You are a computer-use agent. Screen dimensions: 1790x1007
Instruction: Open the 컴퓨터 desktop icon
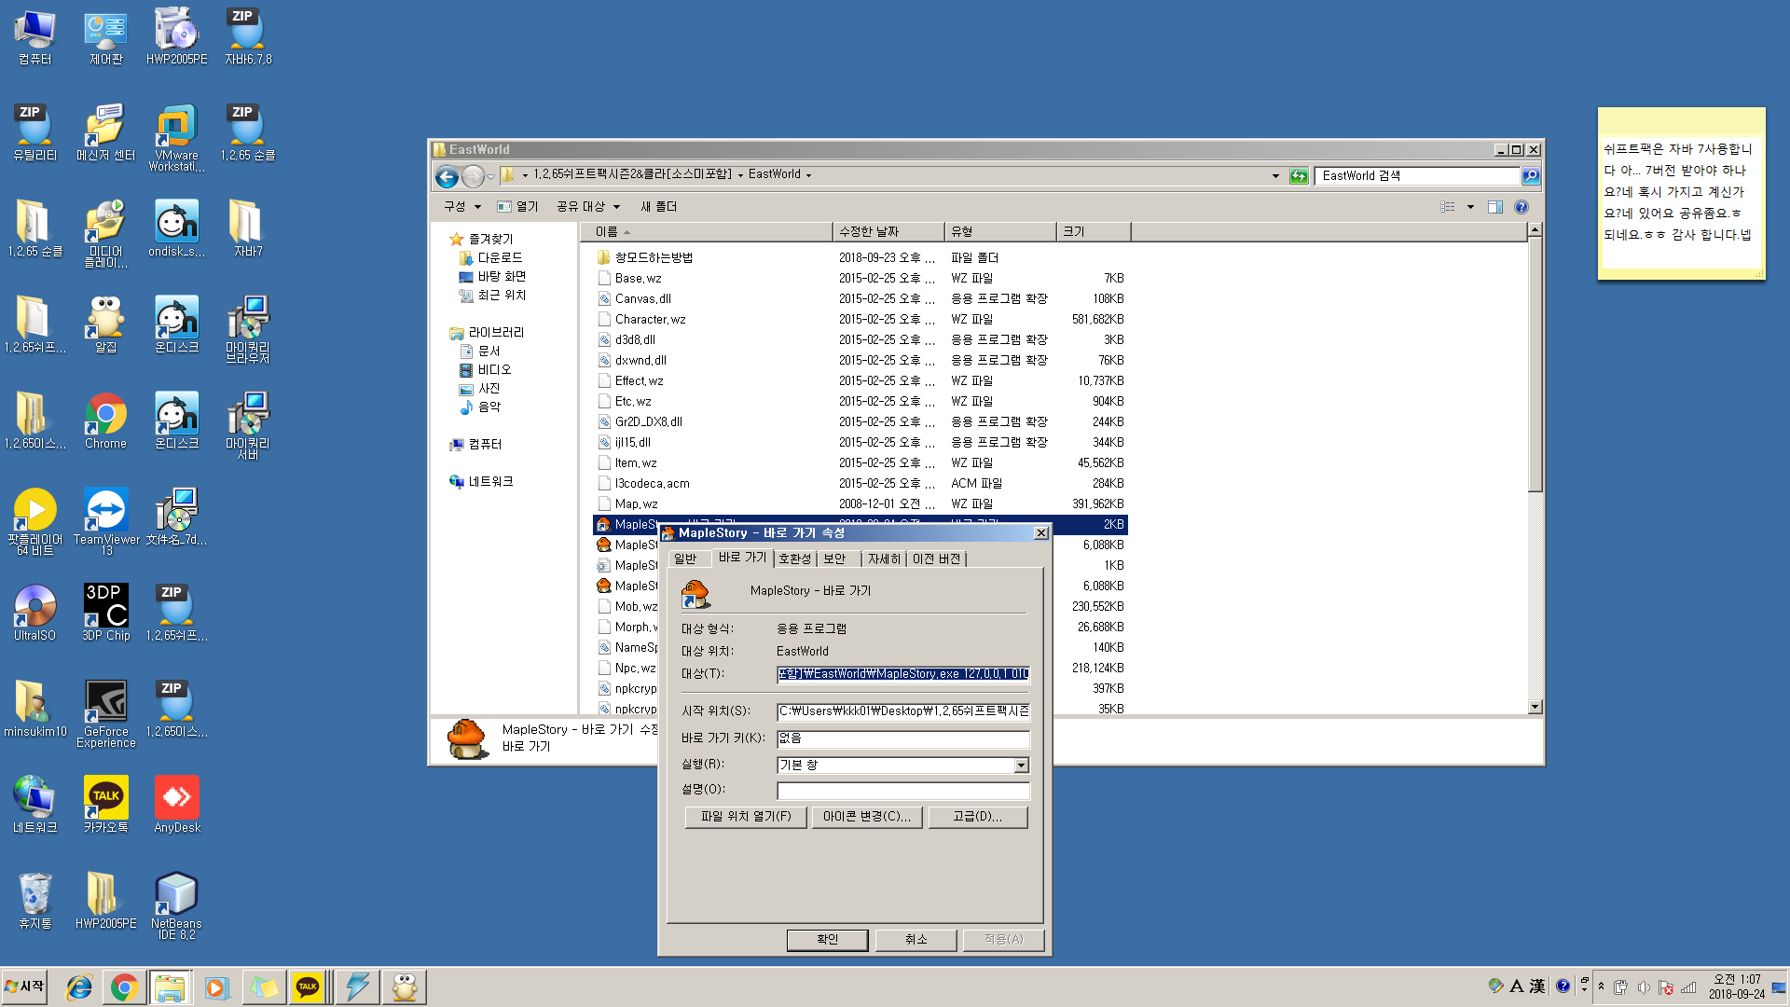pos(34,37)
